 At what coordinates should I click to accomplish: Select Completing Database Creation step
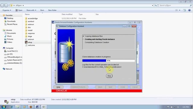pyautogui.click(x=97, y=42)
